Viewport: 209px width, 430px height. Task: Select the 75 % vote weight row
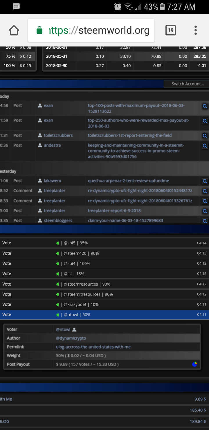coord(18,56)
